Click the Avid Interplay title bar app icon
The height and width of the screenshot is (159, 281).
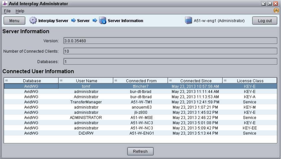tap(5, 4)
